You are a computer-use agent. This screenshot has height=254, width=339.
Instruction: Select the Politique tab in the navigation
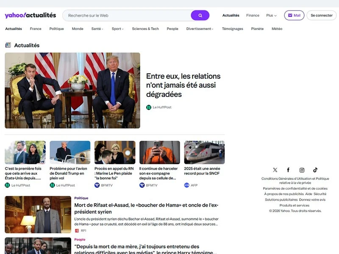click(x=57, y=29)
